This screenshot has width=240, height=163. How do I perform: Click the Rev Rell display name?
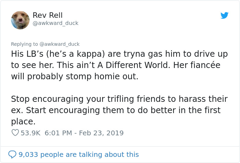[x=48, y=15]
